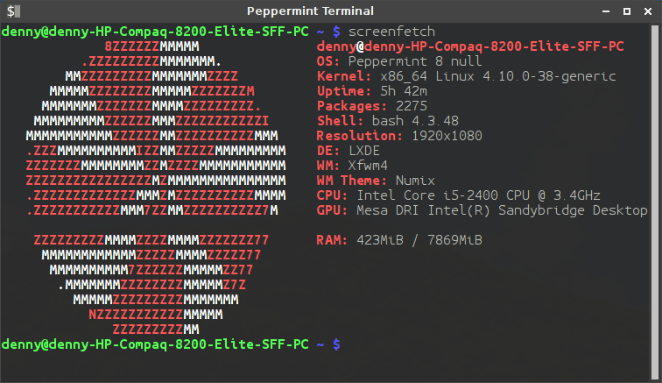The image size is (662, 383).
Task: Click the CPU: Intel Core i5-2400 line
Action: pyautogui.click(x=459, y=195)
